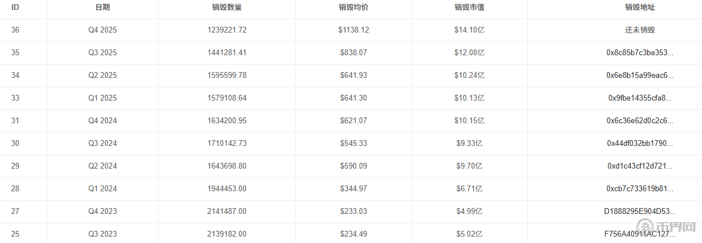The height and width of the screenshot is (243, 702).
Task: Click the 销毁数量 column header
Action: click(227, 8)
